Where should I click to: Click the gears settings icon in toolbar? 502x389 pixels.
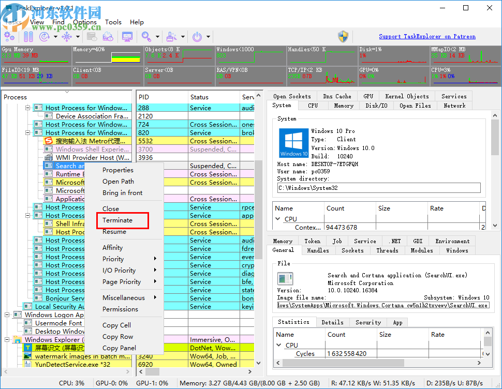(x=9, y=37)
